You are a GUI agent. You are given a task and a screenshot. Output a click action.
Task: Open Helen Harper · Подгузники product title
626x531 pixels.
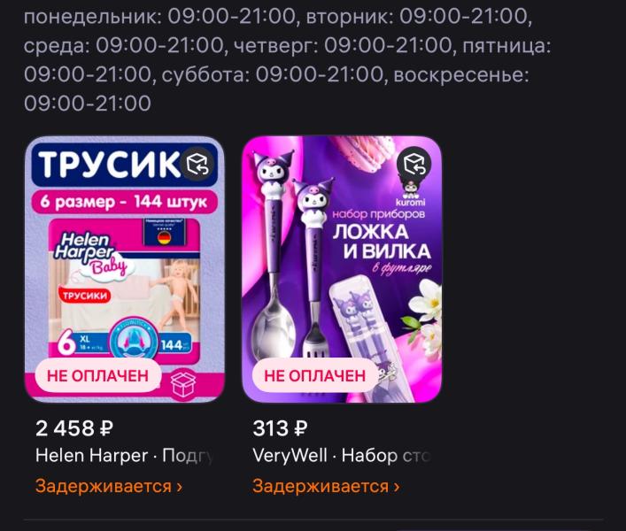pyautogui.click(x=125, y=456)
